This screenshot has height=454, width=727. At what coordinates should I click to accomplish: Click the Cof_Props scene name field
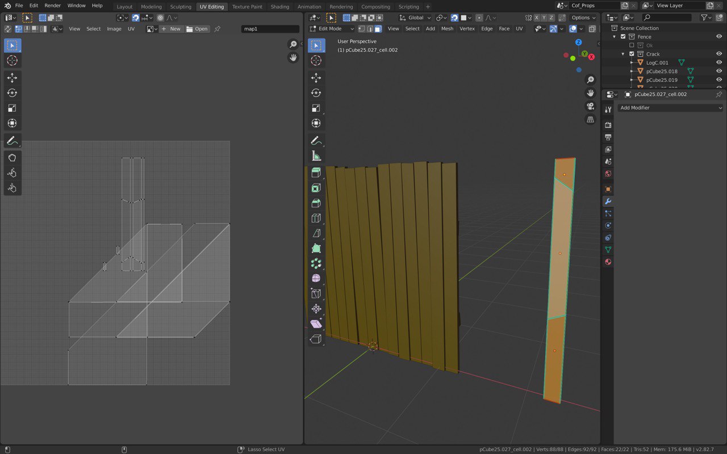pos(595,5)
